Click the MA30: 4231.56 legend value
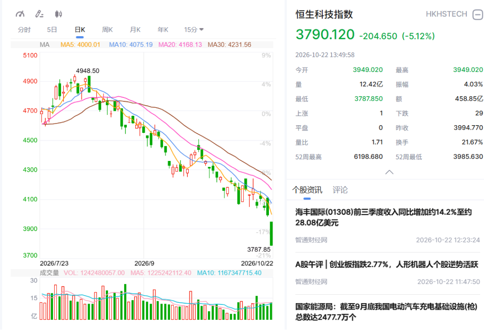This screenshot has width=484, height=330. 229,45
